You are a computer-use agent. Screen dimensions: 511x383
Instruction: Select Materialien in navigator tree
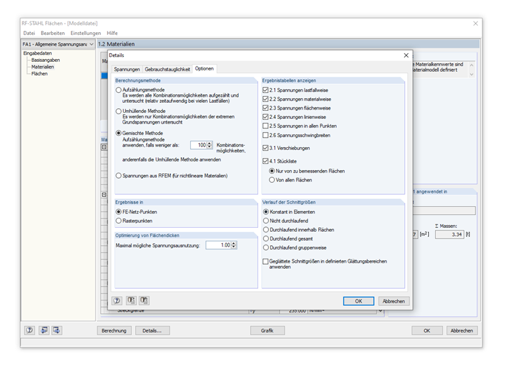[x=42, y=67]
